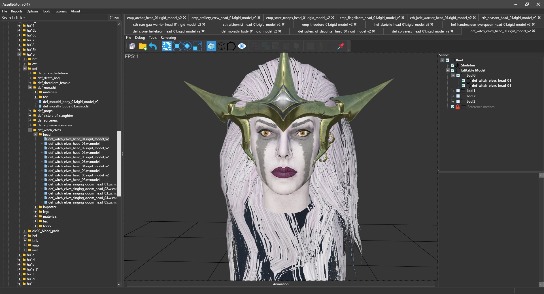Click the yellow folder with plus icon
The image size is (544, 294).
point(143,46)
